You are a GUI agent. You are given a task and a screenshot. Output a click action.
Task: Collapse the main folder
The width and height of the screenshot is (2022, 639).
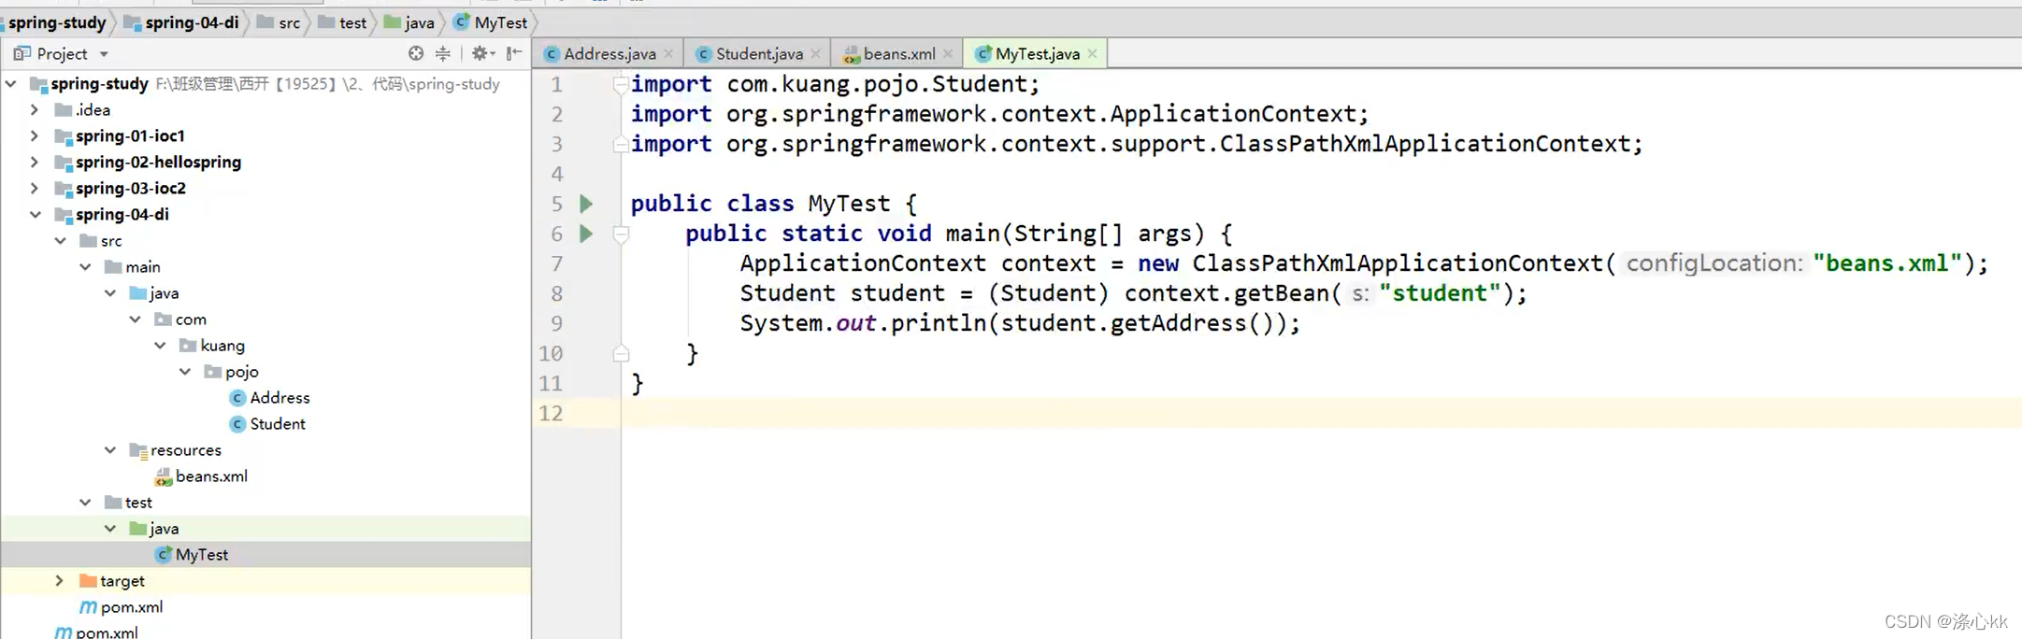tap(85, 267)
